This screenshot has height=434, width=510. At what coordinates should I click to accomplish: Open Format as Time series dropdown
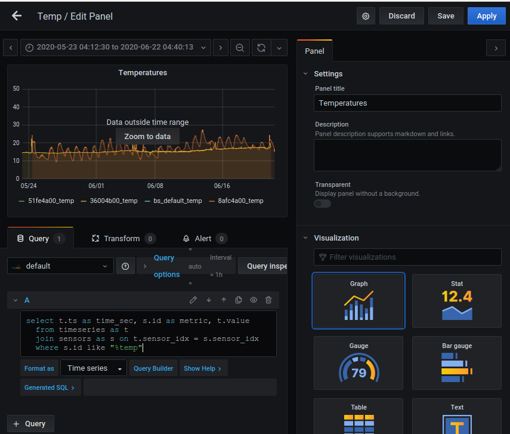[94, 368]
